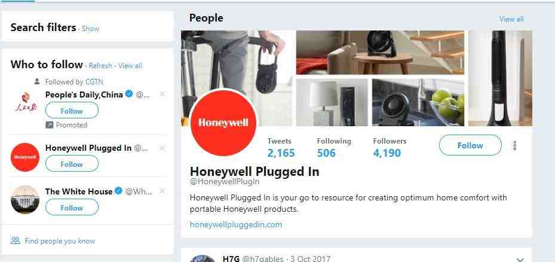The height and width of the screenshot is (262, 555).
Task: Dismiss People's Daily China suggestion
Action: 162,94
